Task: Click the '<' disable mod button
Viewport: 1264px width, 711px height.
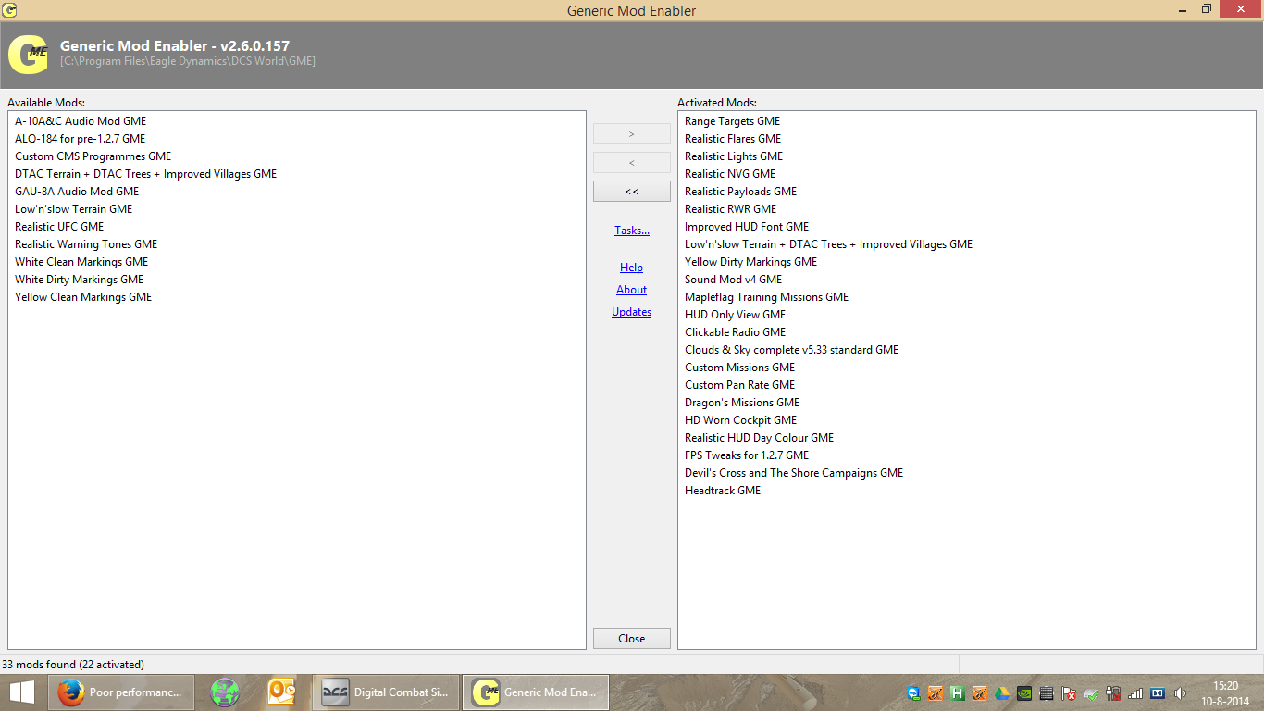Action: pos(632,163)
